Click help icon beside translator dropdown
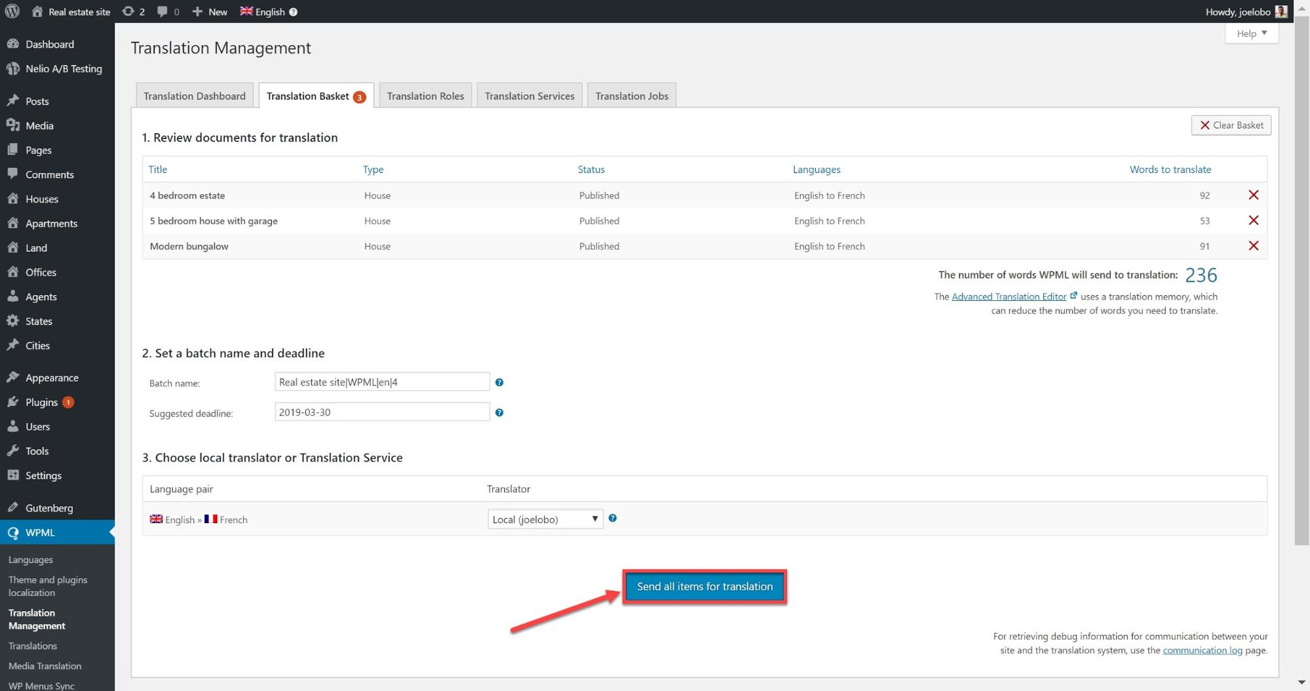The width and height of the screenshot is (1310, 691). (613, 518)
